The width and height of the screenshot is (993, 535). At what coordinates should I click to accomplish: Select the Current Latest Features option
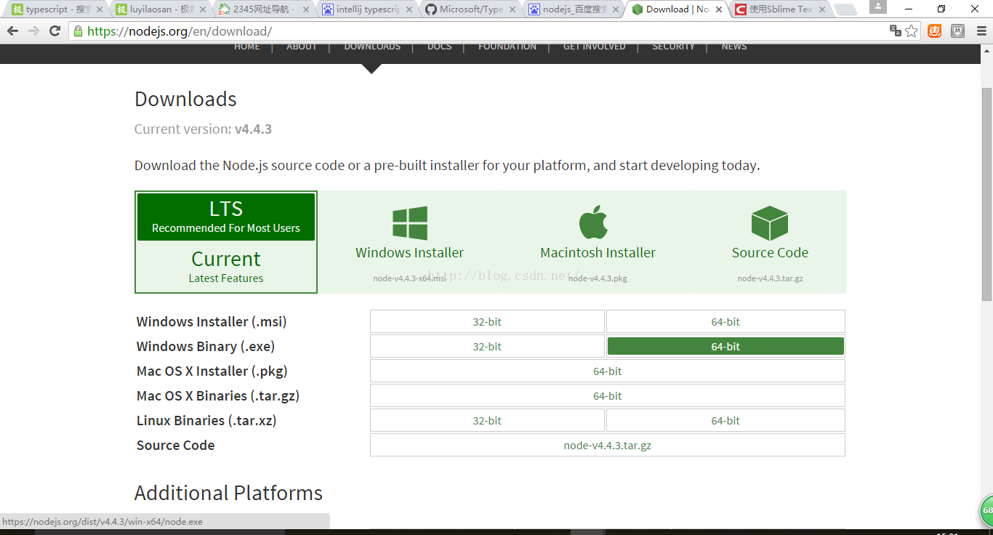(x=226, y=267)
